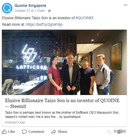Click the Like text label

[12, 131]
